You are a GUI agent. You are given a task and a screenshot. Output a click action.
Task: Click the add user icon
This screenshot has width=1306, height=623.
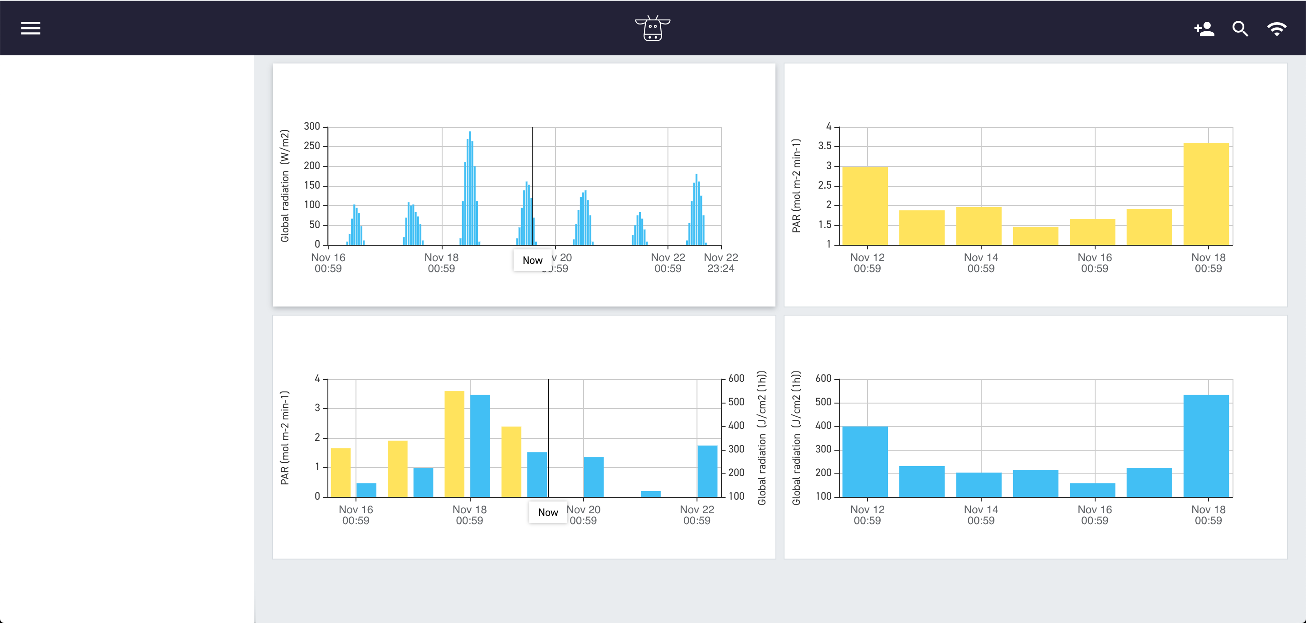(1204, 29)
